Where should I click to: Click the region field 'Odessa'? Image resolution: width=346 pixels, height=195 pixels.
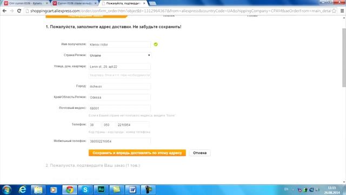[119, 97]
